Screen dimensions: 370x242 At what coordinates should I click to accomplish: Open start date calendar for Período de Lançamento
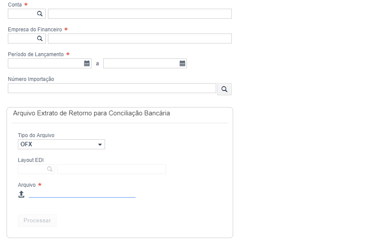87,64
